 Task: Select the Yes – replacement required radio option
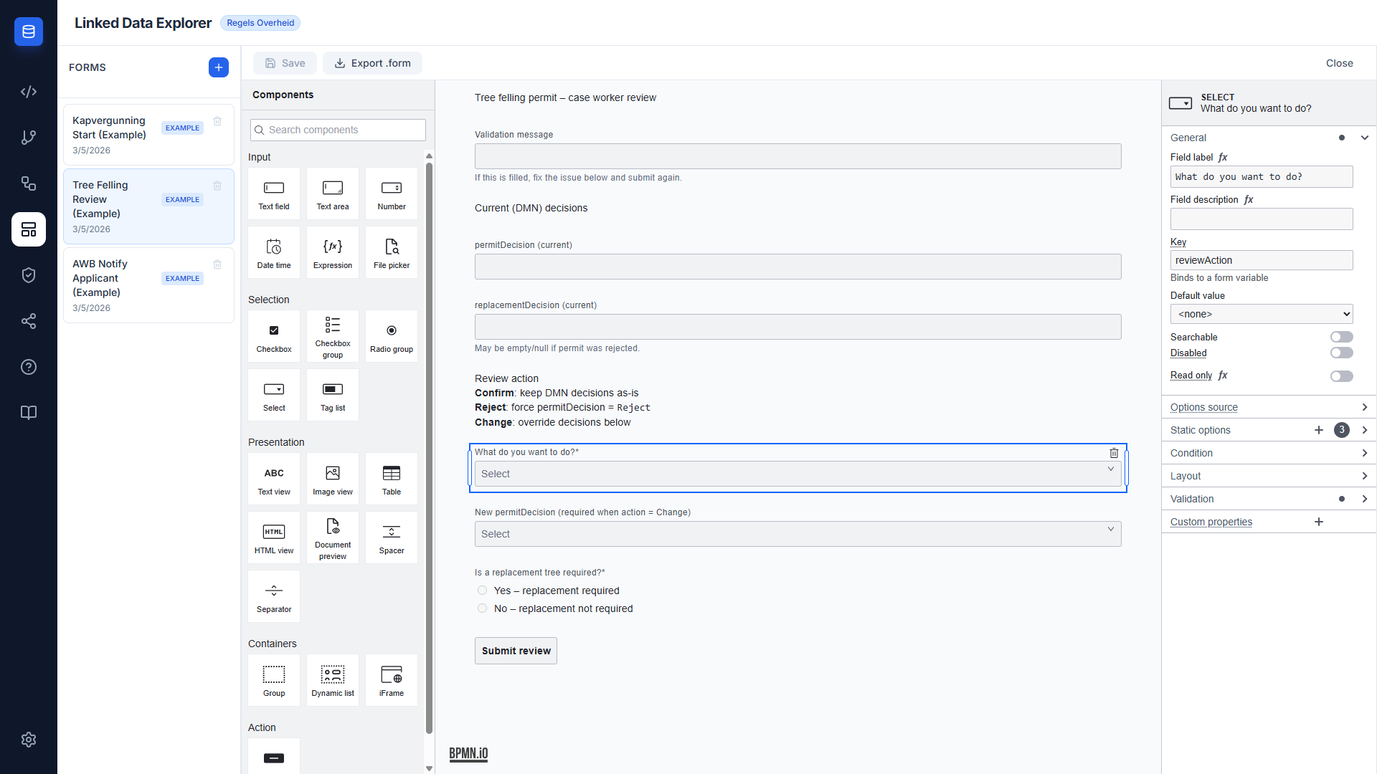481,590
